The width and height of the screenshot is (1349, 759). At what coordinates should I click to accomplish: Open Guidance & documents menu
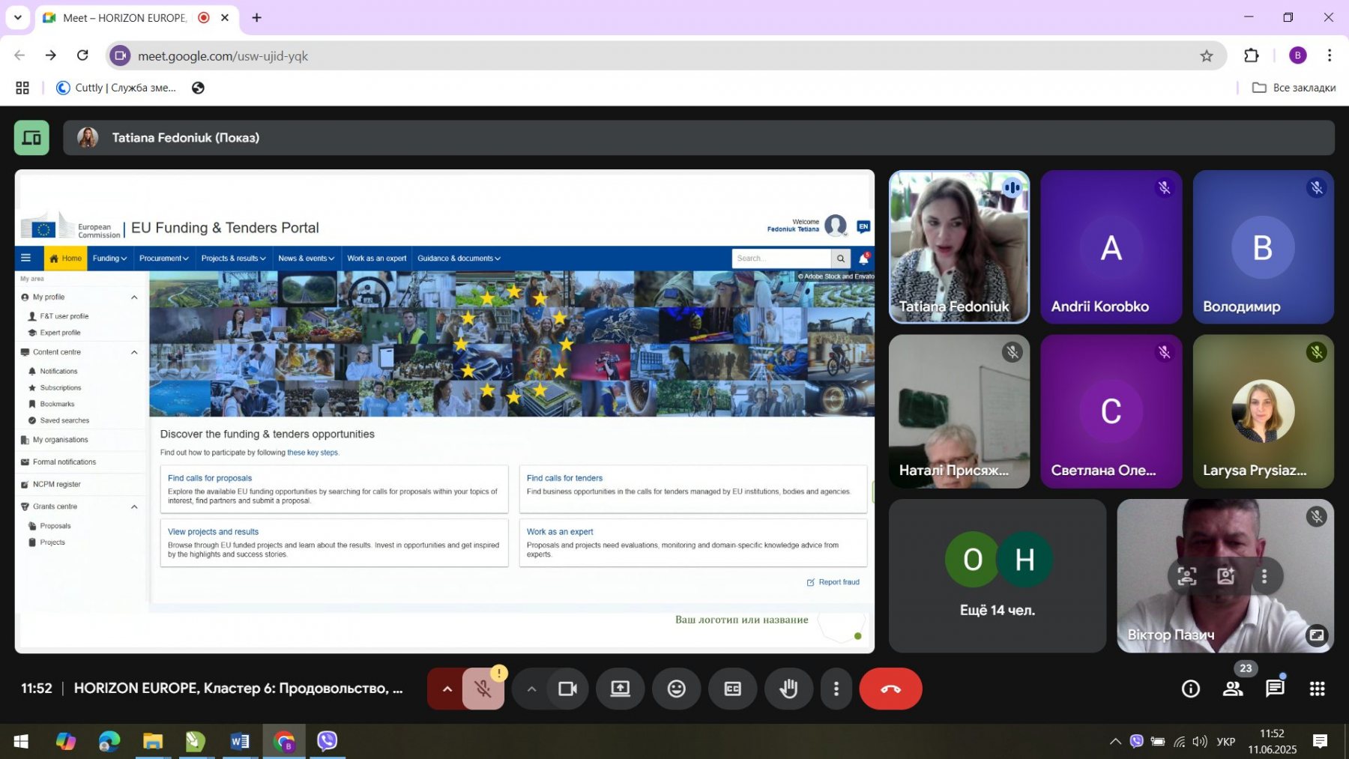(x=459, y=258)
